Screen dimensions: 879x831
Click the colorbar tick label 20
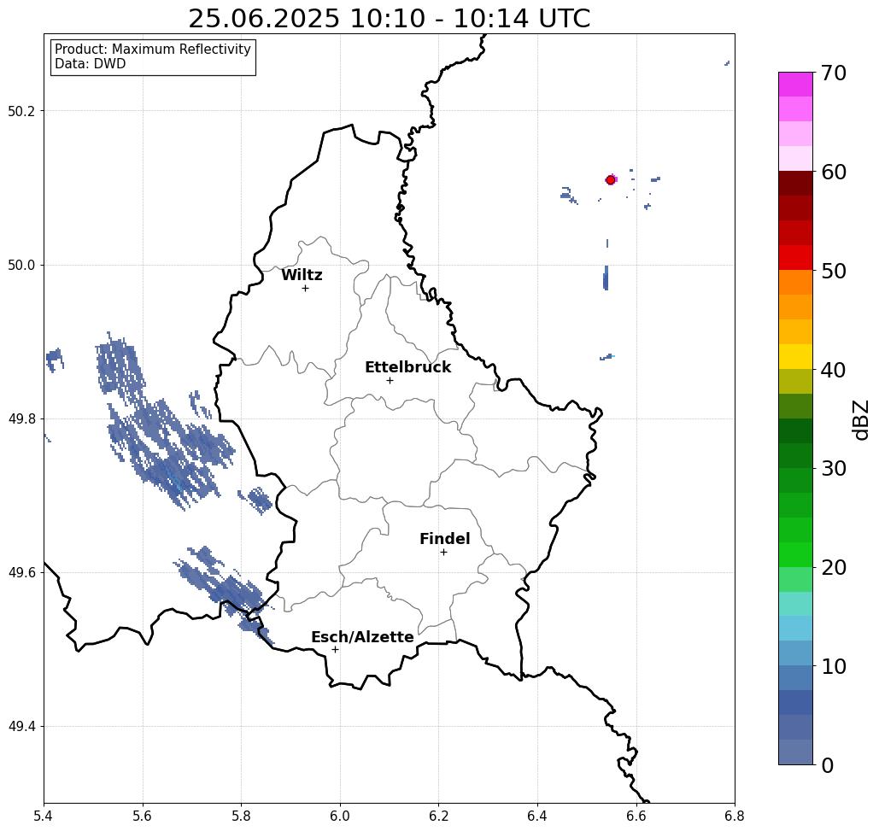pos(834,568)
